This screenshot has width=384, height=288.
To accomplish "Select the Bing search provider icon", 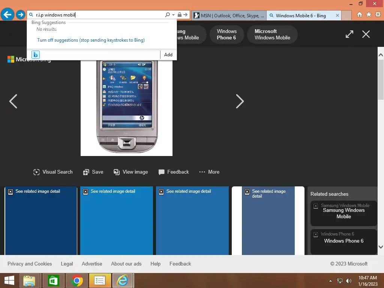I will [36, 55].
